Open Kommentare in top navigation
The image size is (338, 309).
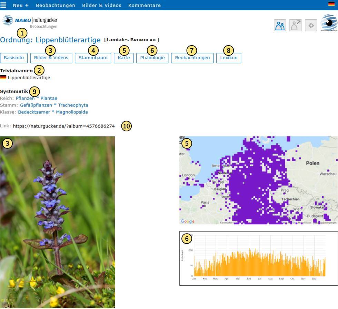[145, 5]
